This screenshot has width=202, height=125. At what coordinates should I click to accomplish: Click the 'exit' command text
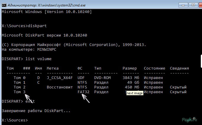coord(31,101)
